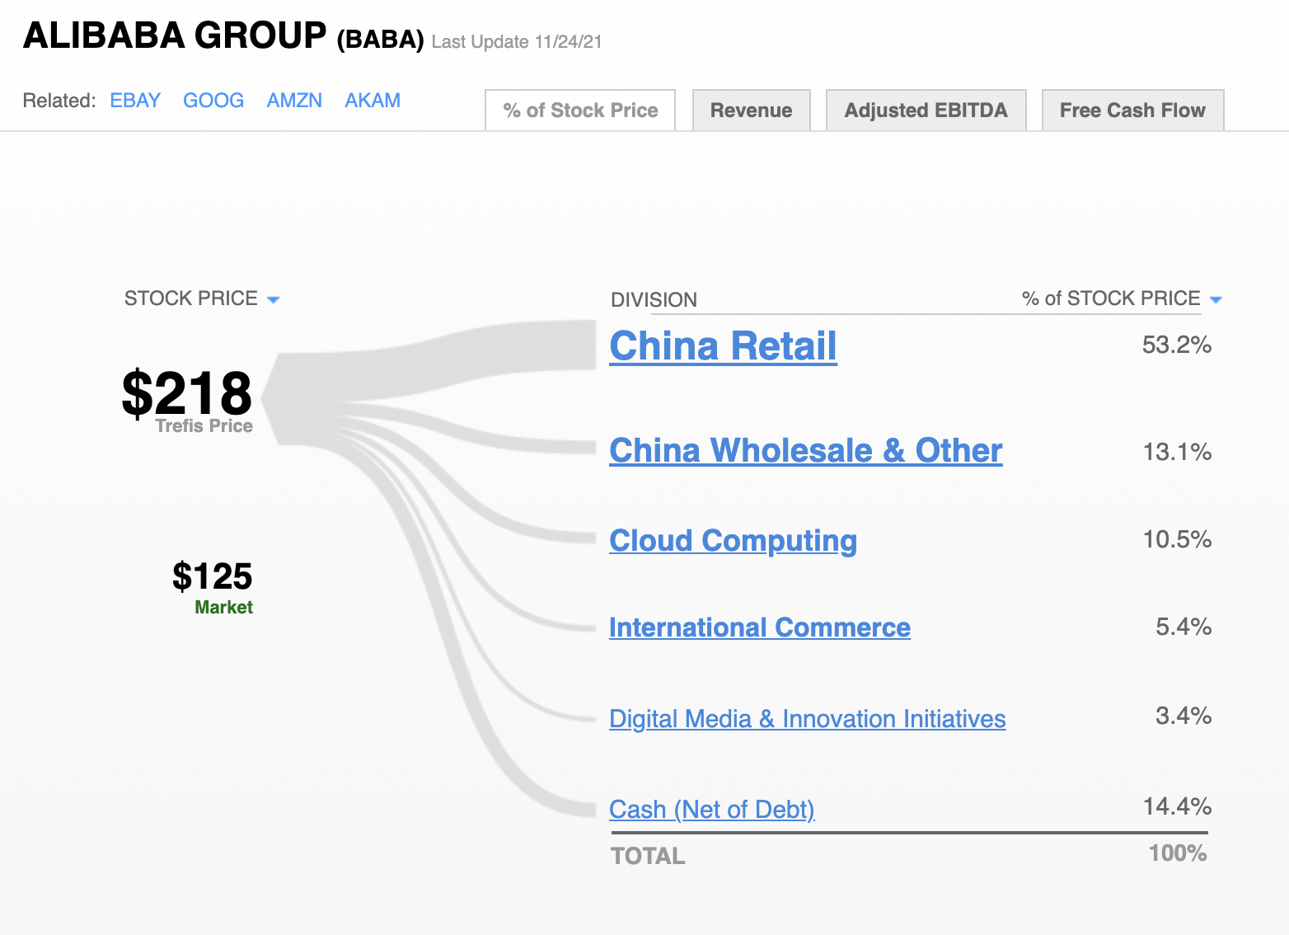
Task: Open related ticker EBAY
Action: (x=135, y=101)
